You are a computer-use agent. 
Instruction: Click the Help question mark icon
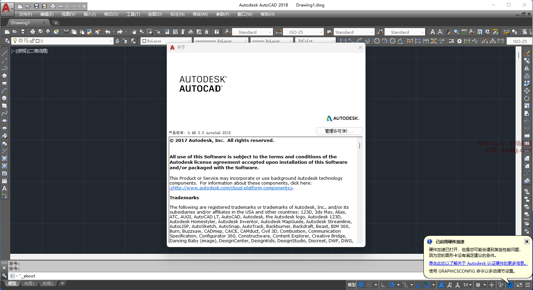pos(217,32)
